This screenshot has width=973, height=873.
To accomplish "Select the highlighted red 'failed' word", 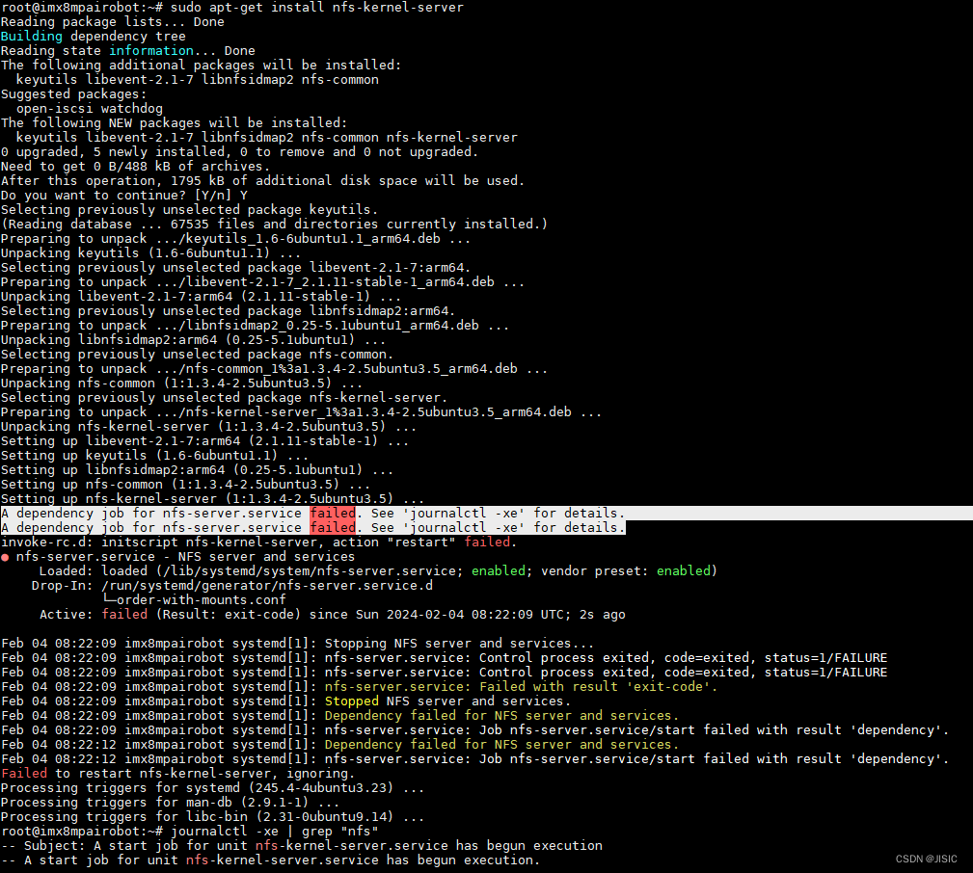I will (332, 513).
